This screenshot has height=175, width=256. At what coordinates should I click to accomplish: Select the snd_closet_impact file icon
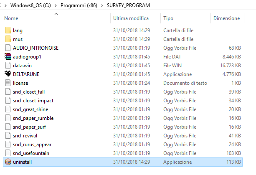pos(8,101)
